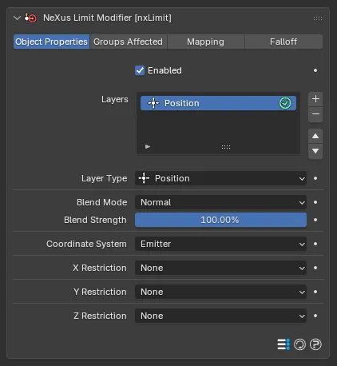Click the animate dot beside X Restriction
The height and width of the screenshot is (366, 337).
pyautogui.click(x=315, y=268)
